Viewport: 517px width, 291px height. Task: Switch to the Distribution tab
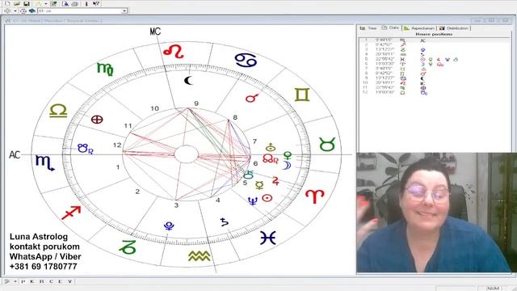454,28
